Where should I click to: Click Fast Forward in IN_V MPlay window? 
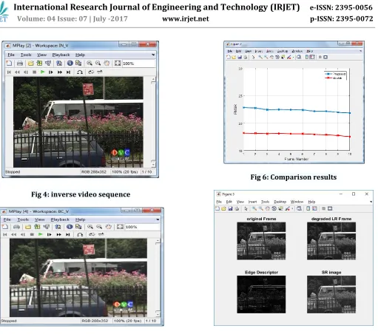(60, 72)
